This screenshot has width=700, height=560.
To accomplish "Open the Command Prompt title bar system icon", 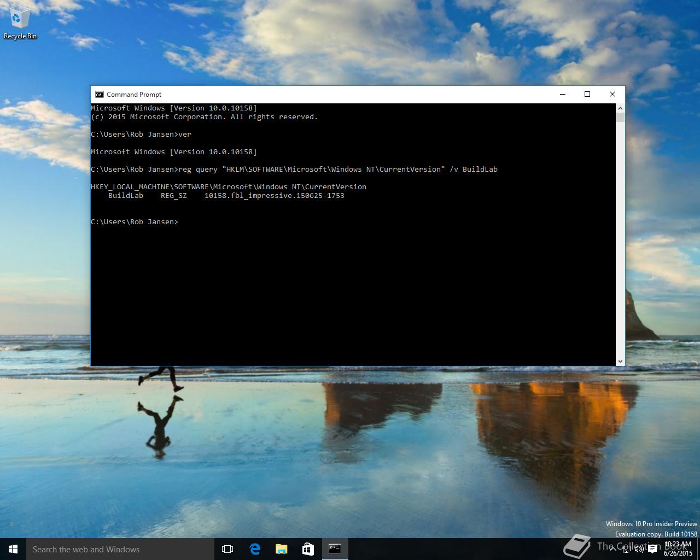I will pos(99,94).
